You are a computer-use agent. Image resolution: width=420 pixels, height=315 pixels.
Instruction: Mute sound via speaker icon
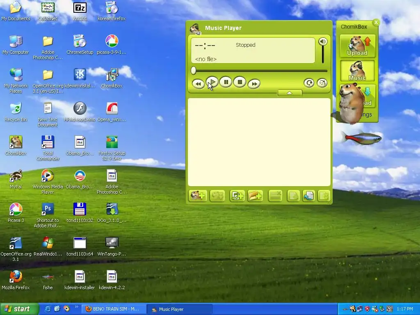click(x=323, y=41)
